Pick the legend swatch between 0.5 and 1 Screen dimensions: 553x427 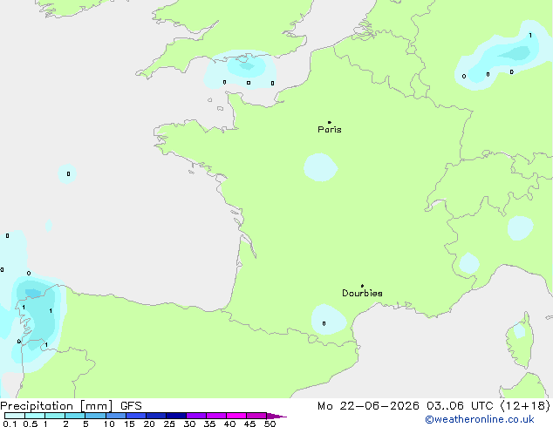click(35, 416)
